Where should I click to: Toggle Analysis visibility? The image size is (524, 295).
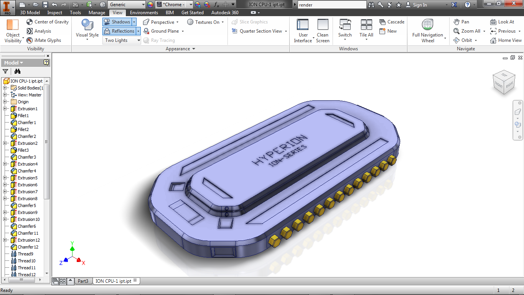[39, 31]
